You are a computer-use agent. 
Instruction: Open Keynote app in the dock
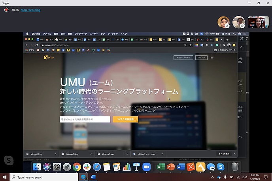coord(136,167)
